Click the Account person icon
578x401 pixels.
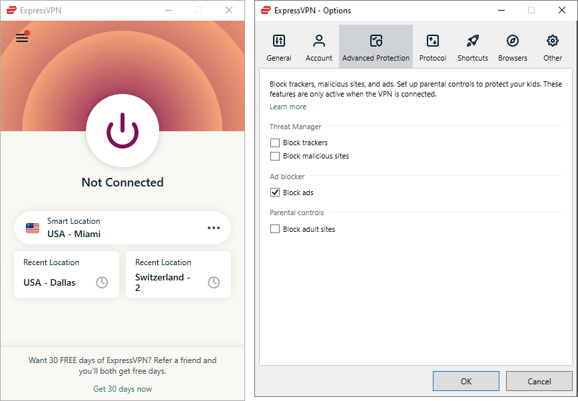[319, 41]
